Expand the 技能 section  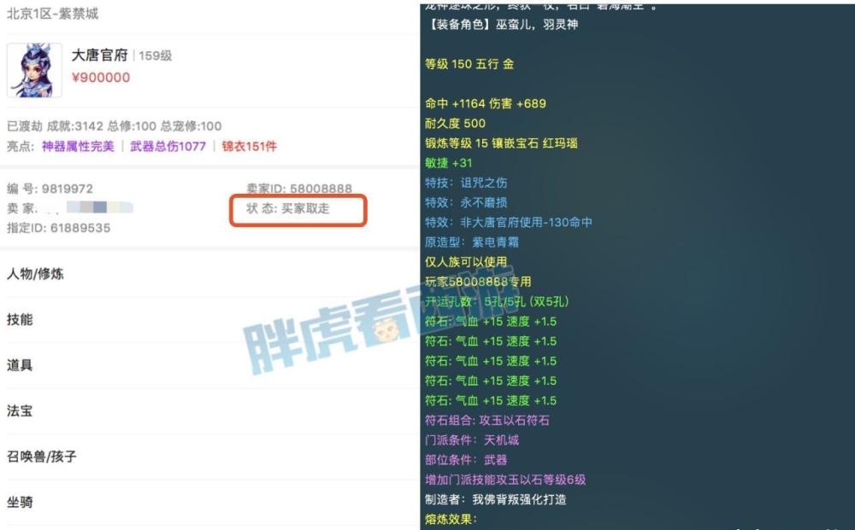tap(210, 319)
